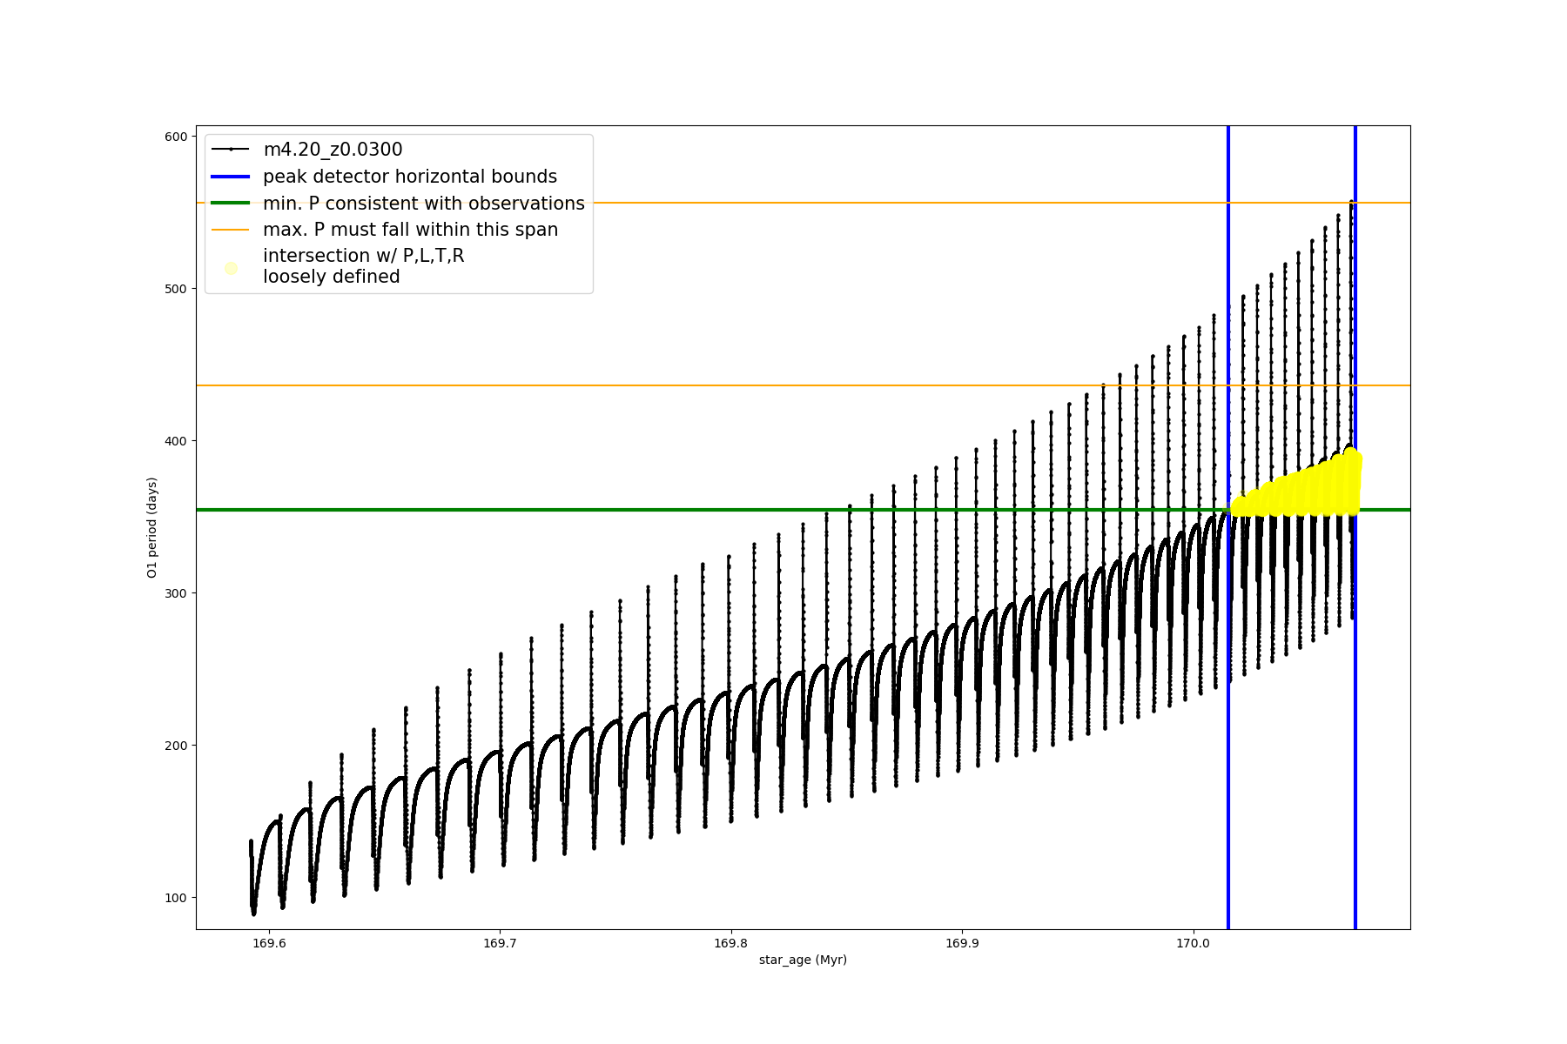Click the 169.8 x-axis tick label
Screen dimensions: 1567x1044
[x=730, y=943]
